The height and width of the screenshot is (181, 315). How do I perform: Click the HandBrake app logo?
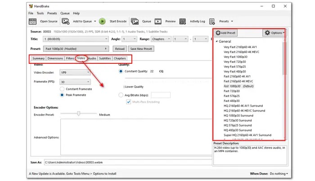click(31, 6)
